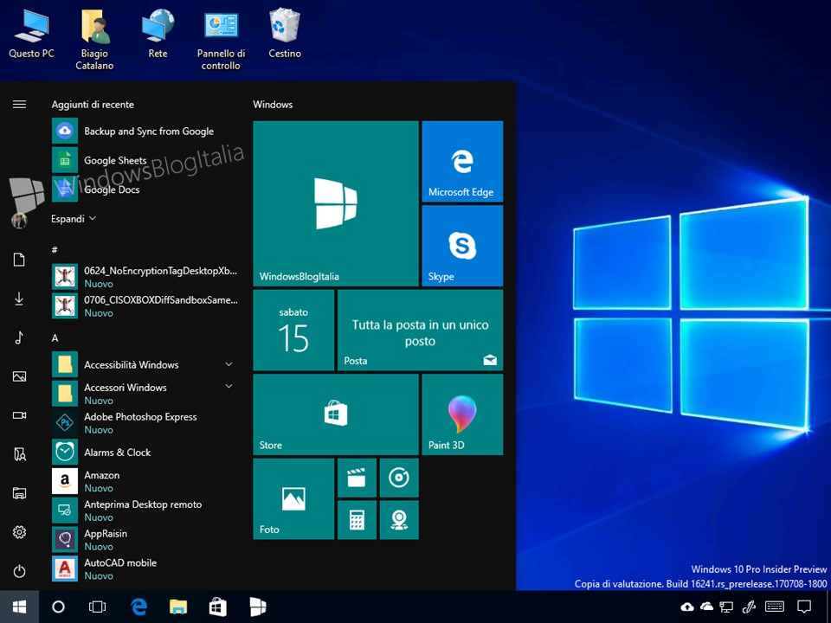Click the Windows tile group header
The width and height of the screenshot is (831, 623).
[273, 105]
